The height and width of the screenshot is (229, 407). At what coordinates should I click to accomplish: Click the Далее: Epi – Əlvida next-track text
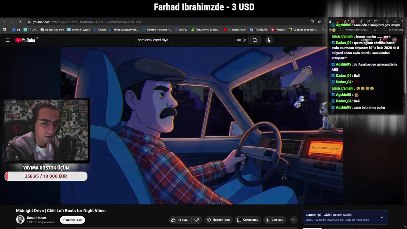pos(329,215)
